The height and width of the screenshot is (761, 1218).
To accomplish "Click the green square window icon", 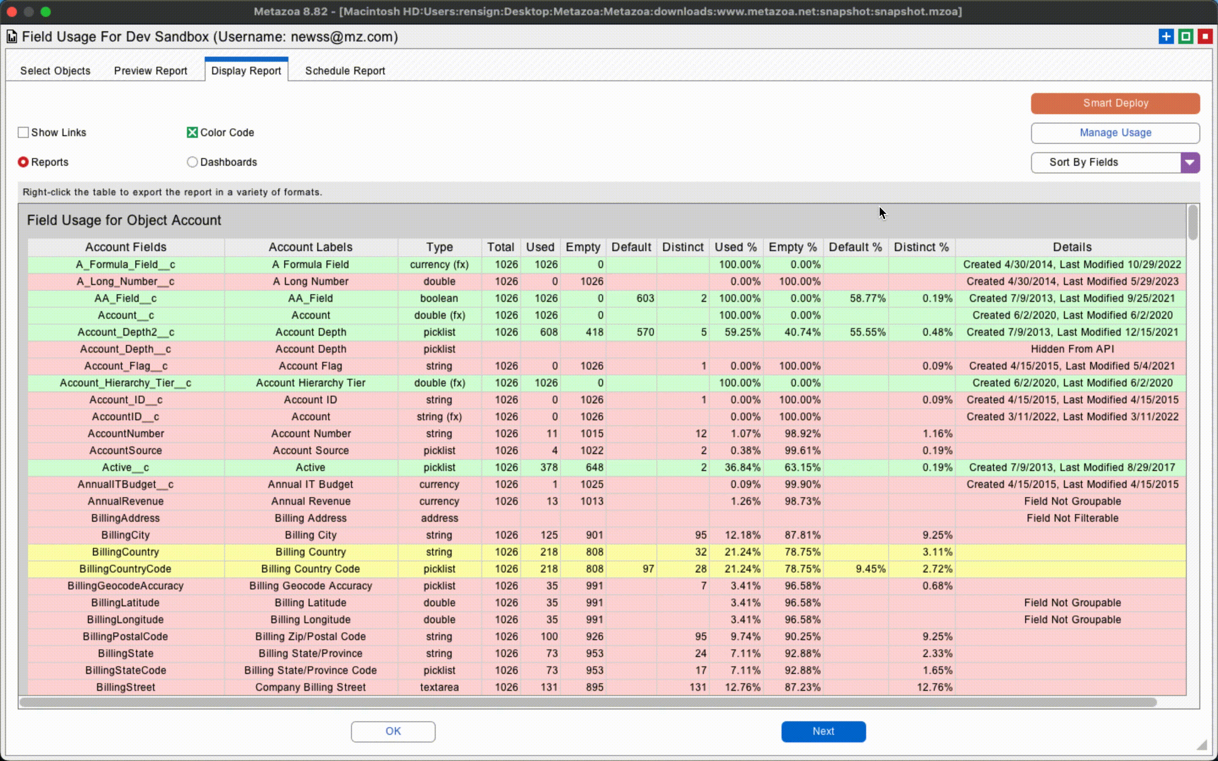I will tap(1185, 37).
